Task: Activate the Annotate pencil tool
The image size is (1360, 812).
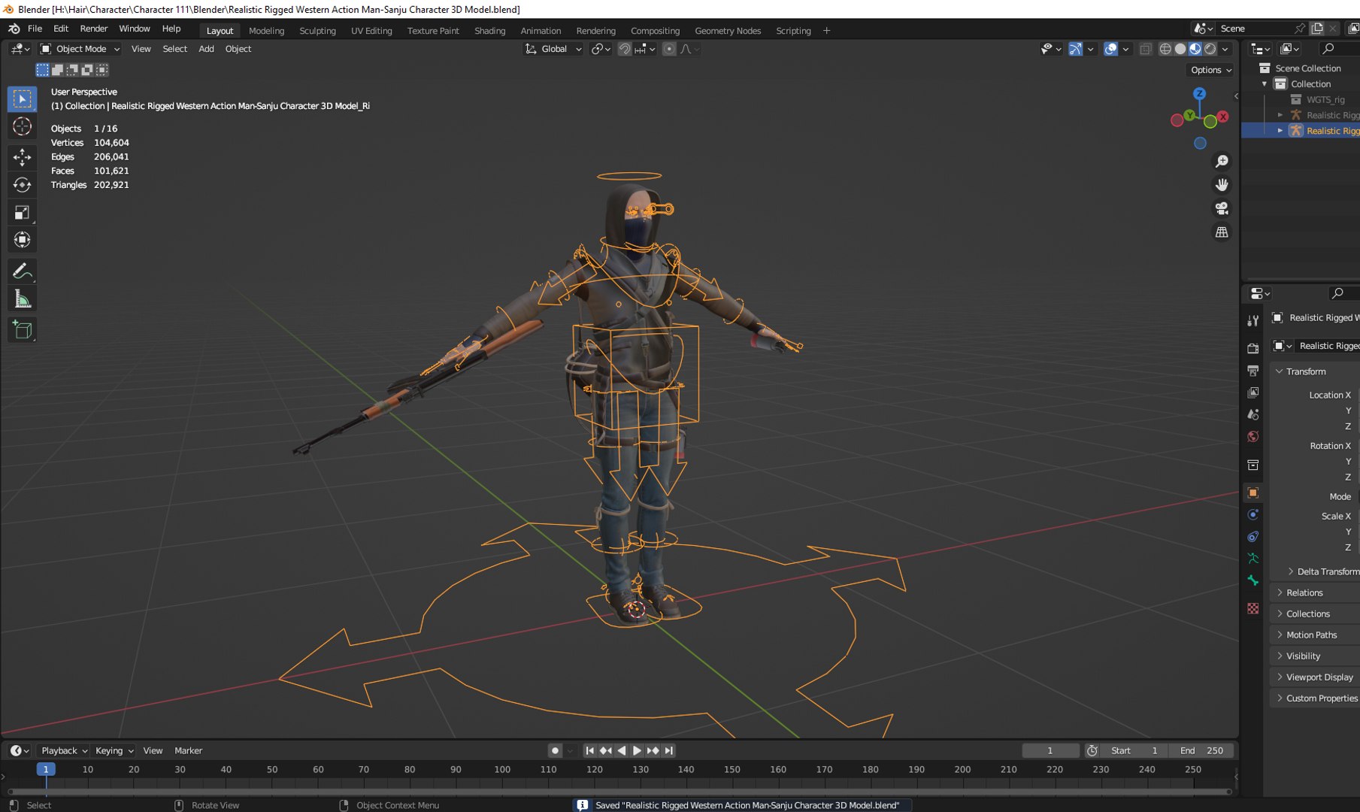Action: click(22, 271)
